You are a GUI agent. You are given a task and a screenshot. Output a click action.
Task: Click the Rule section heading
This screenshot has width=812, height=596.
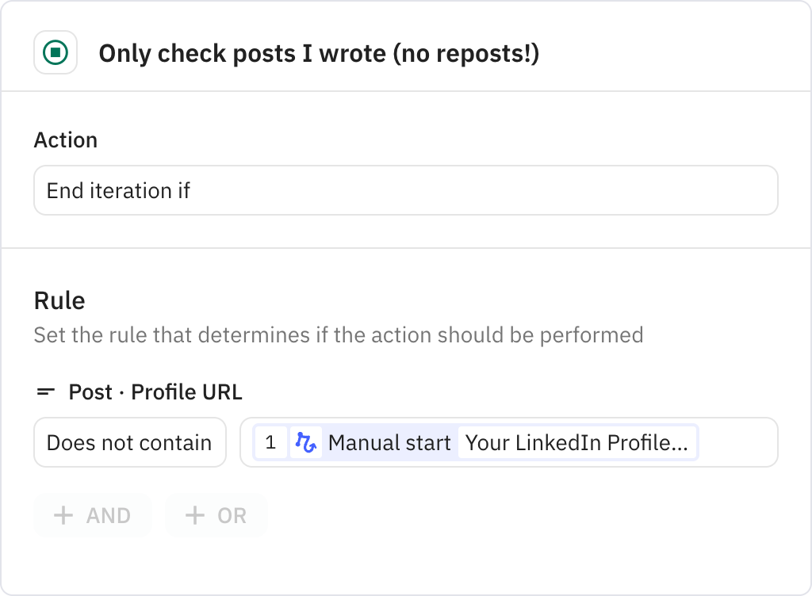[59, 300]
